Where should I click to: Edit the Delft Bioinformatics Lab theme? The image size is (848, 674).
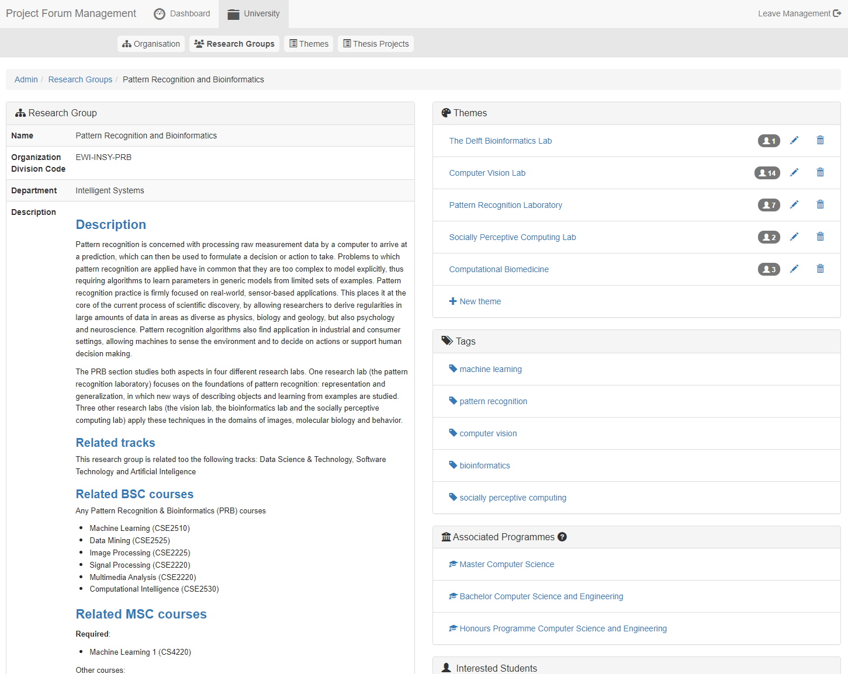(794, 141)
